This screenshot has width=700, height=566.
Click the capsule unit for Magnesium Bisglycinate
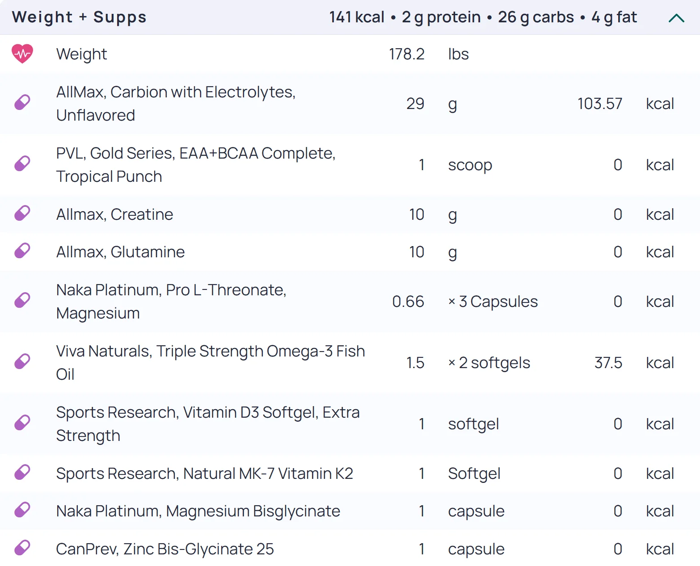pyautogui.click(x=476, y=511)
